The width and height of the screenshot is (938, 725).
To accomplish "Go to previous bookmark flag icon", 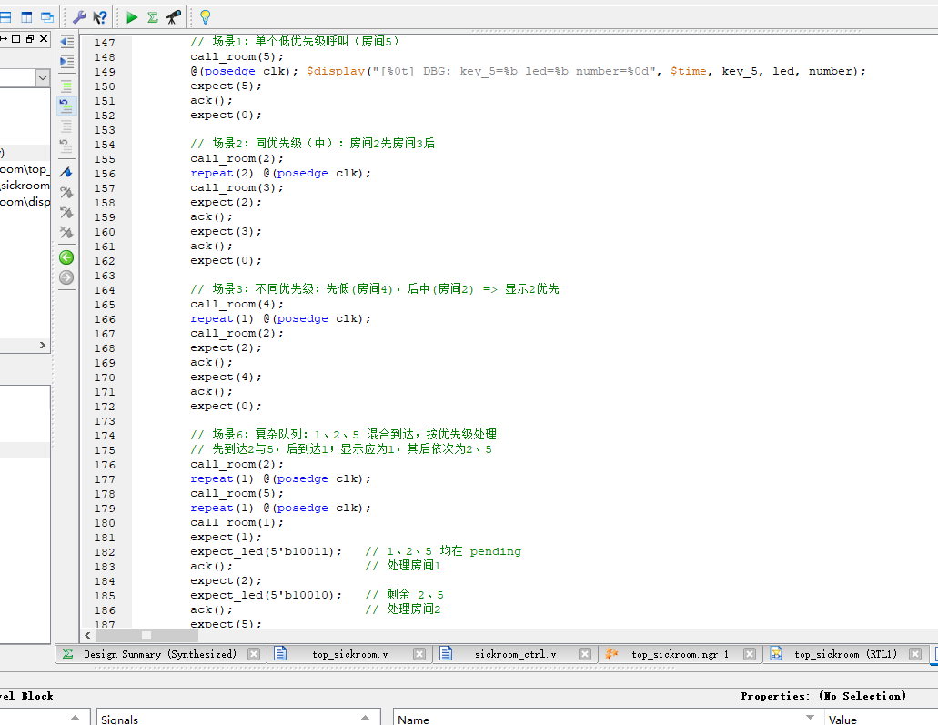I will click(66, 212).
